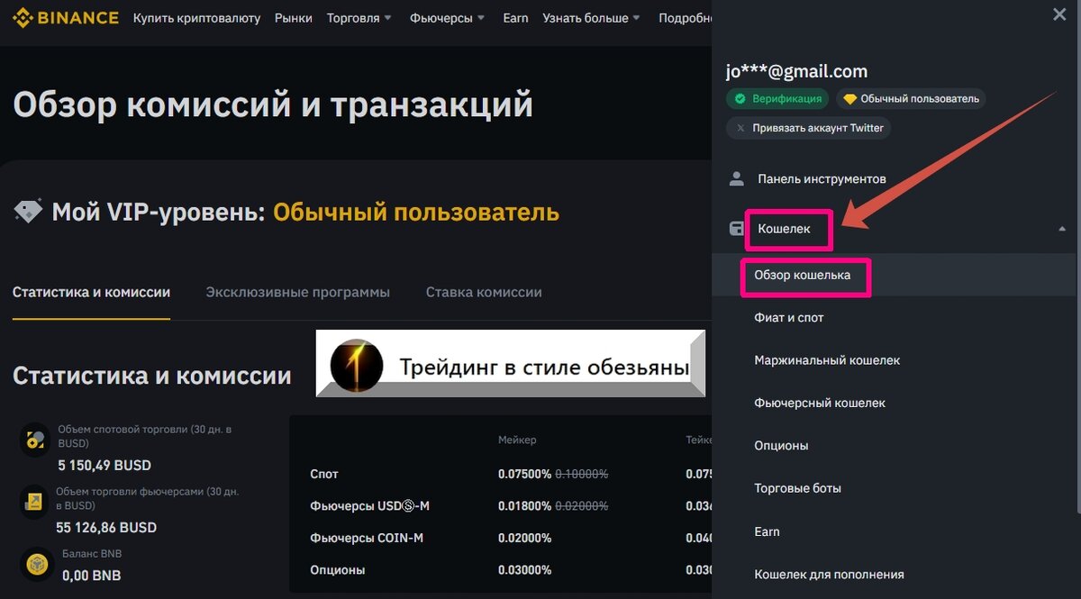
Task: Expand the Узнать больше dropdown
Action: click(591, 18)
